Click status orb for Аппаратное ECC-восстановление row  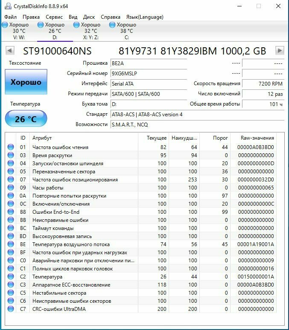click(x=11, y=284)
